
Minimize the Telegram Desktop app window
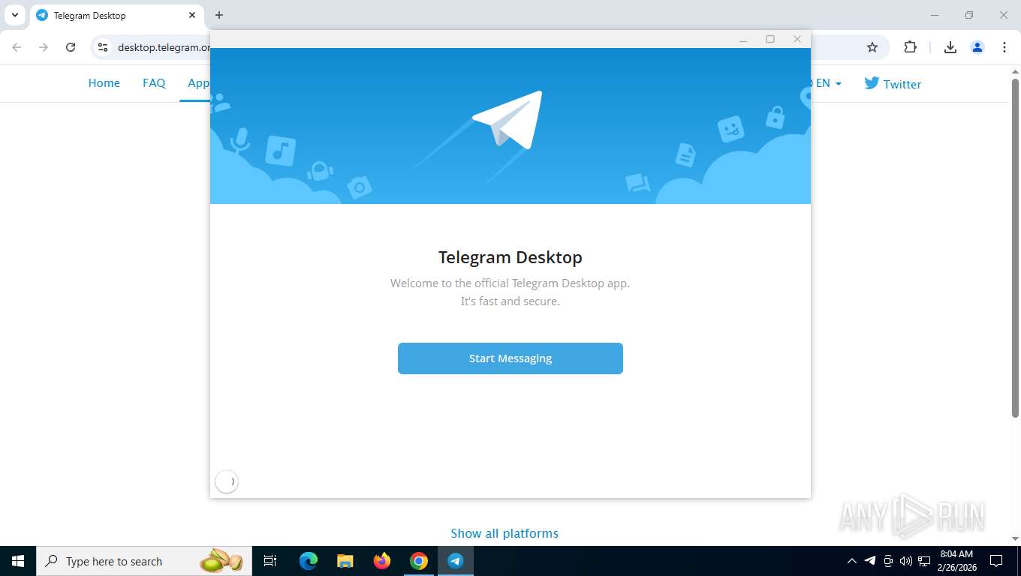point(743,39)
